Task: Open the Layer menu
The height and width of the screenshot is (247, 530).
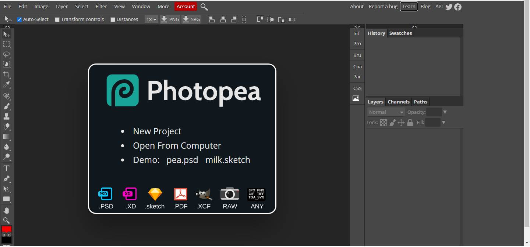Action: click(x=61, y=7)
